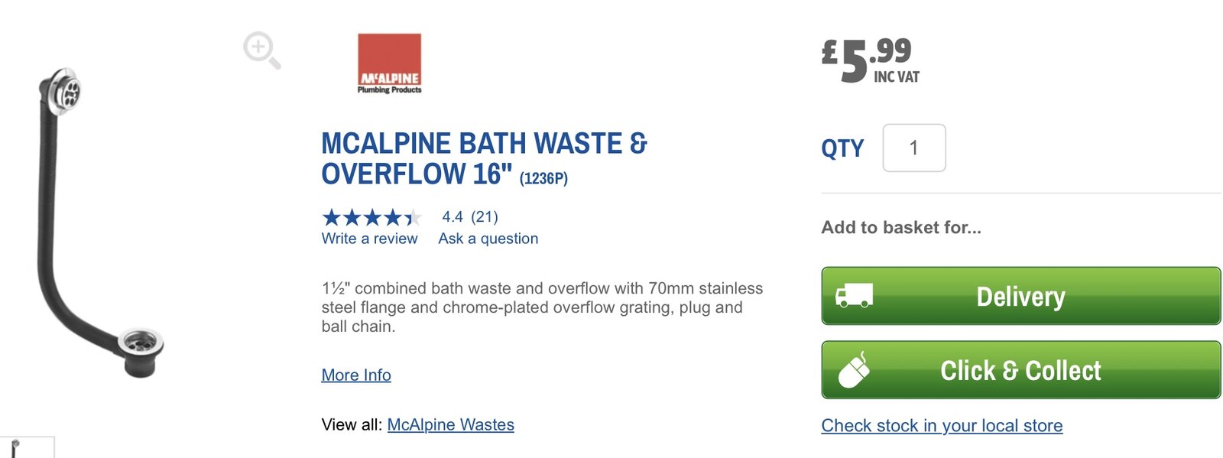Viewport: 1223px width, 458px height.
Task: Click the product description paragraph
Action: [541, 307]
